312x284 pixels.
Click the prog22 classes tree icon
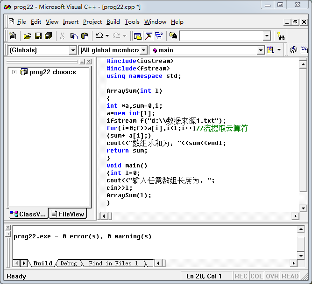24,72
